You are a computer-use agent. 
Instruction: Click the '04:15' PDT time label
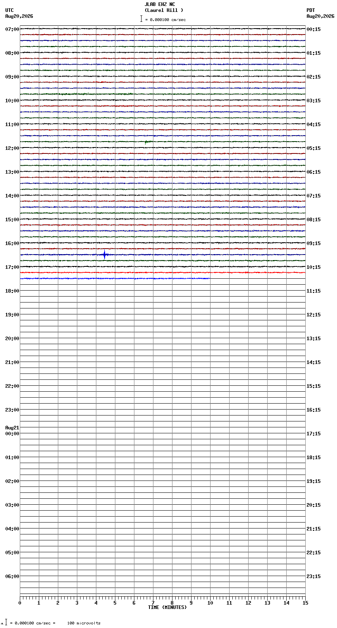pos(314,124)
